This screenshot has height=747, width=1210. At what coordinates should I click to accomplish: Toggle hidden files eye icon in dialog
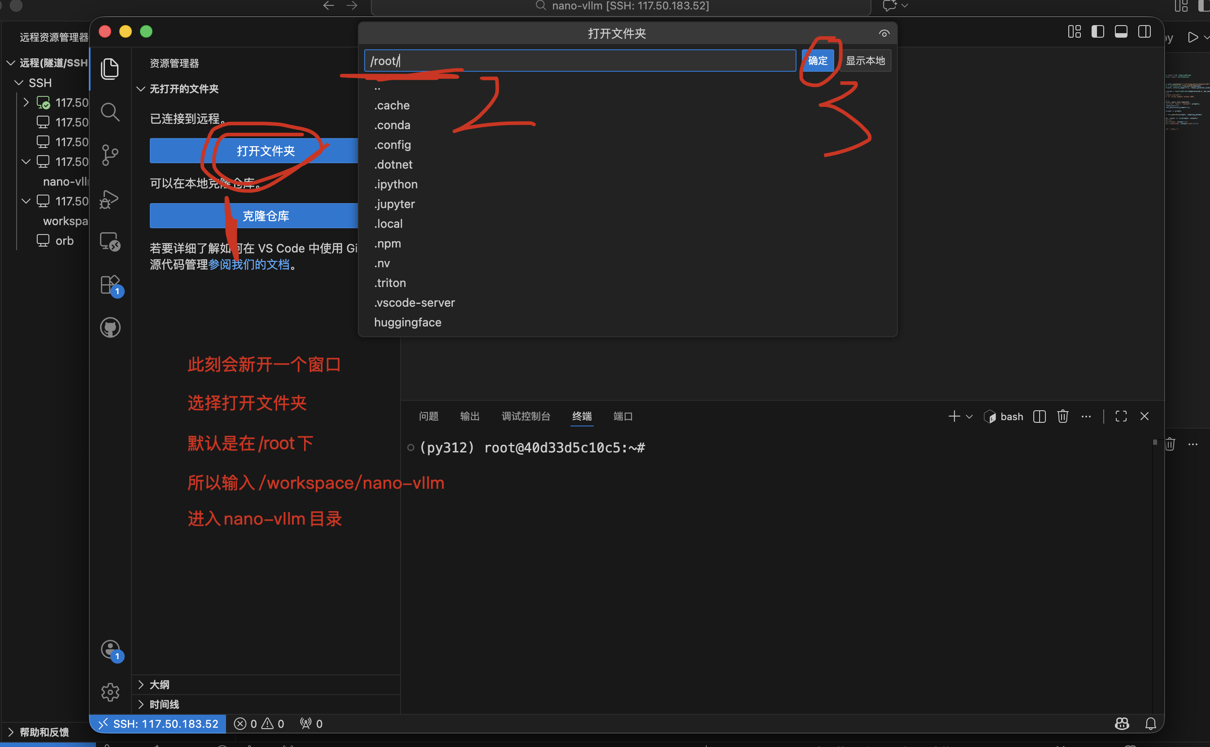[x=884, y=34]
